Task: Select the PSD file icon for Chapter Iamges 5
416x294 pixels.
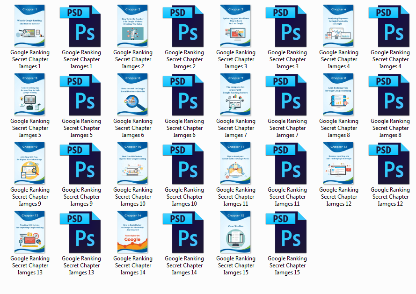Action: pos(81,95)
